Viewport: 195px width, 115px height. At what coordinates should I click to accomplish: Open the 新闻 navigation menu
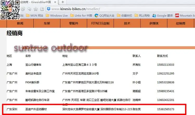pos(20,23)
